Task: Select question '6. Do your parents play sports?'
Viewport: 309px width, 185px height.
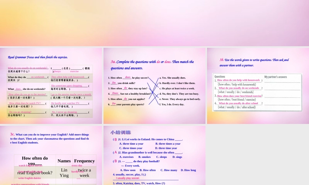Action: 126,104
